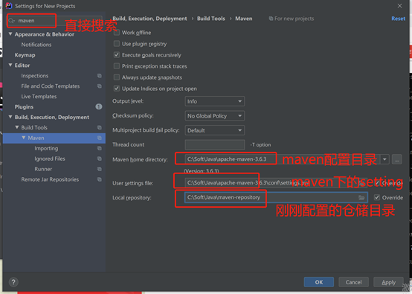
Task: Click the copy icon beside Remote Jar Repositories
Action: point(100,179)
